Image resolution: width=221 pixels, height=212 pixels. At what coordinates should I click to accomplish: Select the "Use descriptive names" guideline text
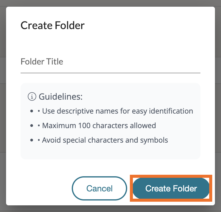pos(117,111)
